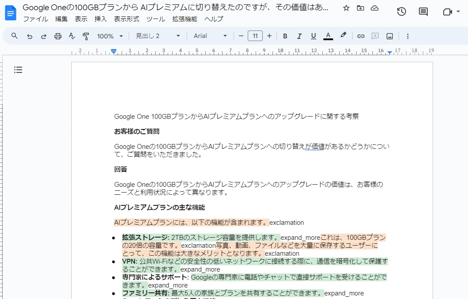Click the underlined word 価値 in the question
This screenshot has width=468, height=299.
[318, 146]
